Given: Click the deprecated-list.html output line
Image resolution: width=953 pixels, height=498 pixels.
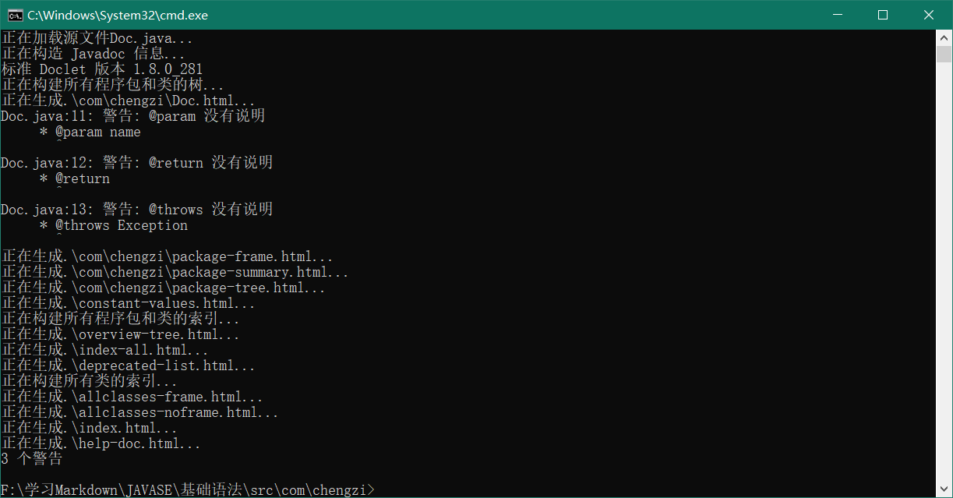Looking at the screenshot, I should coord(128,366).
